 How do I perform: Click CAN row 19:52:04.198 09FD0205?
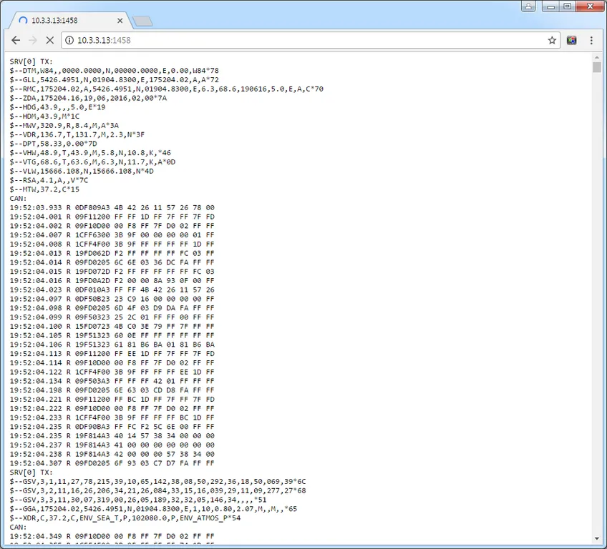click(112, 390)
